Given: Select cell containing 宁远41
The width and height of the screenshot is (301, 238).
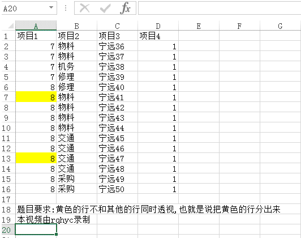Looking at the screenshot, I should [117, 97].
